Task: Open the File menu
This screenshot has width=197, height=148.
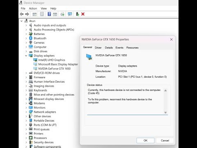Action: [x=23, y=9]
